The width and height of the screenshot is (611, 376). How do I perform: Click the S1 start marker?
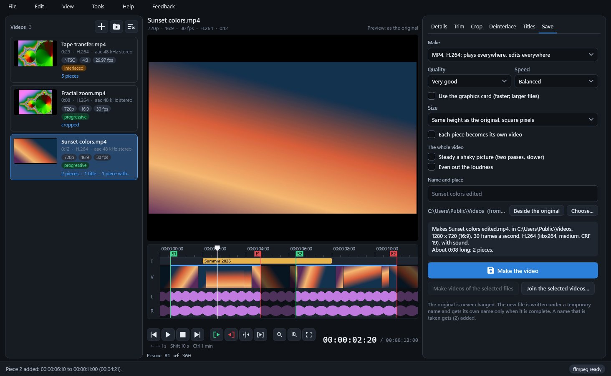(174, 254)
